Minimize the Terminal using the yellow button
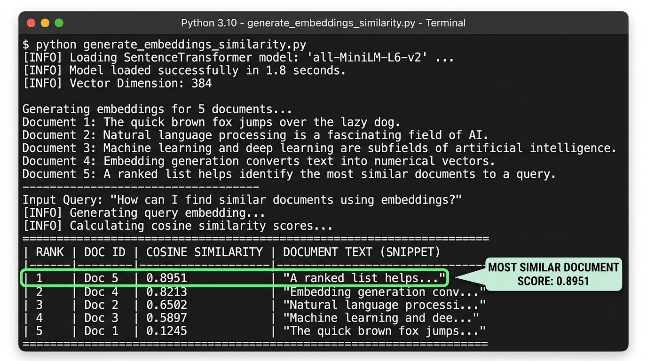647x361 pixels. click(x=45, y=23)
